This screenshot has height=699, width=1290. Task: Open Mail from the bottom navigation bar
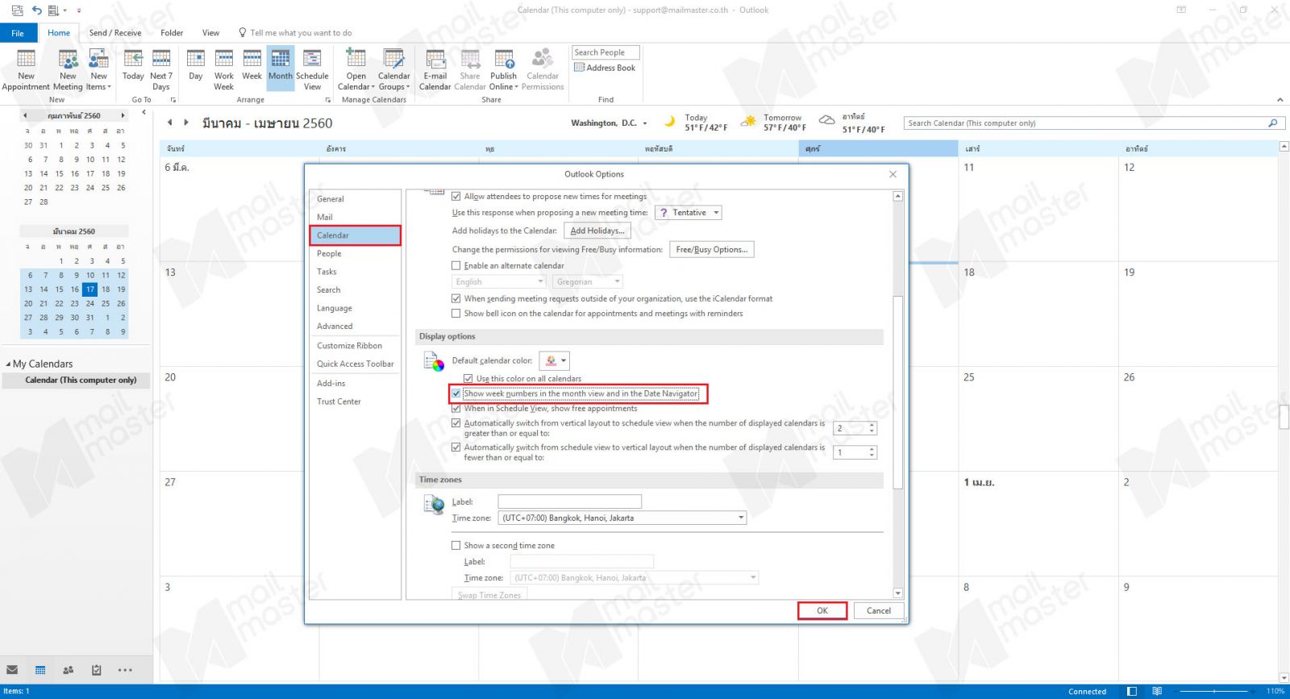pos(12,670)
